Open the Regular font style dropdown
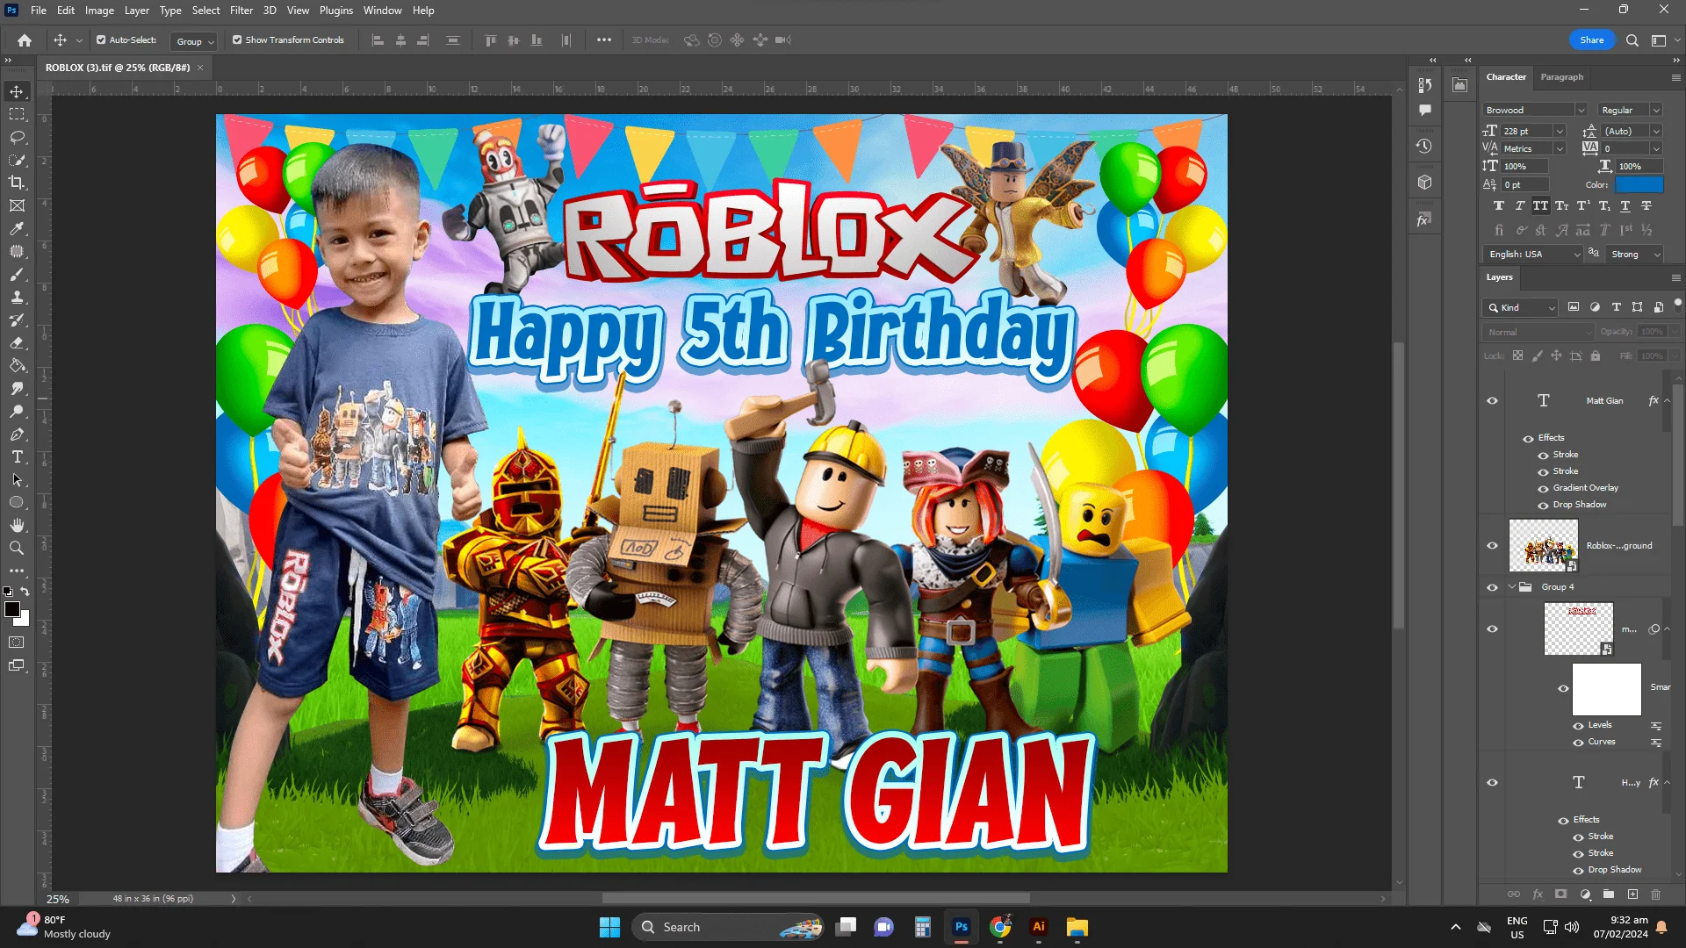This screenshot has height=948, width=1686. pos(1655,111)
